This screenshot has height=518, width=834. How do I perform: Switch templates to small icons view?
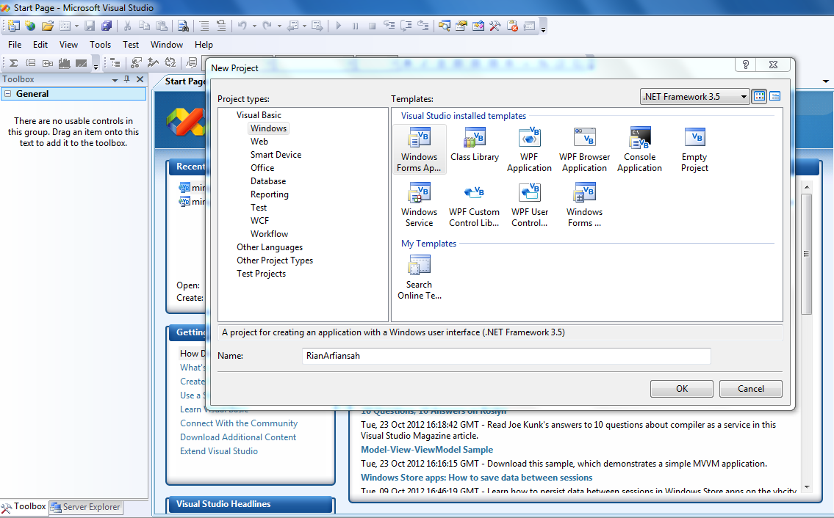click(x=775, y=96)
